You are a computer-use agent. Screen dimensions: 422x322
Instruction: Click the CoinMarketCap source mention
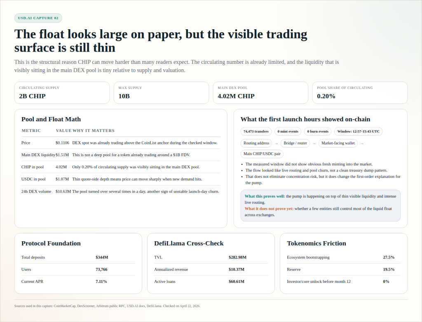(x=64, y=306)
